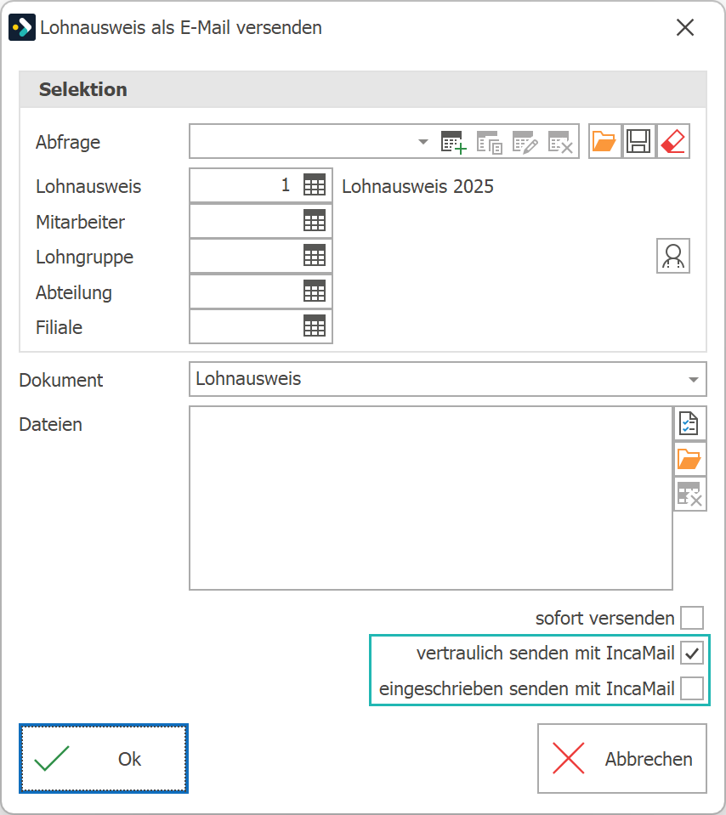Clear the selection with the red eraser icon
The width and height of the screenshot is (726, 815).
pos(673,141)
